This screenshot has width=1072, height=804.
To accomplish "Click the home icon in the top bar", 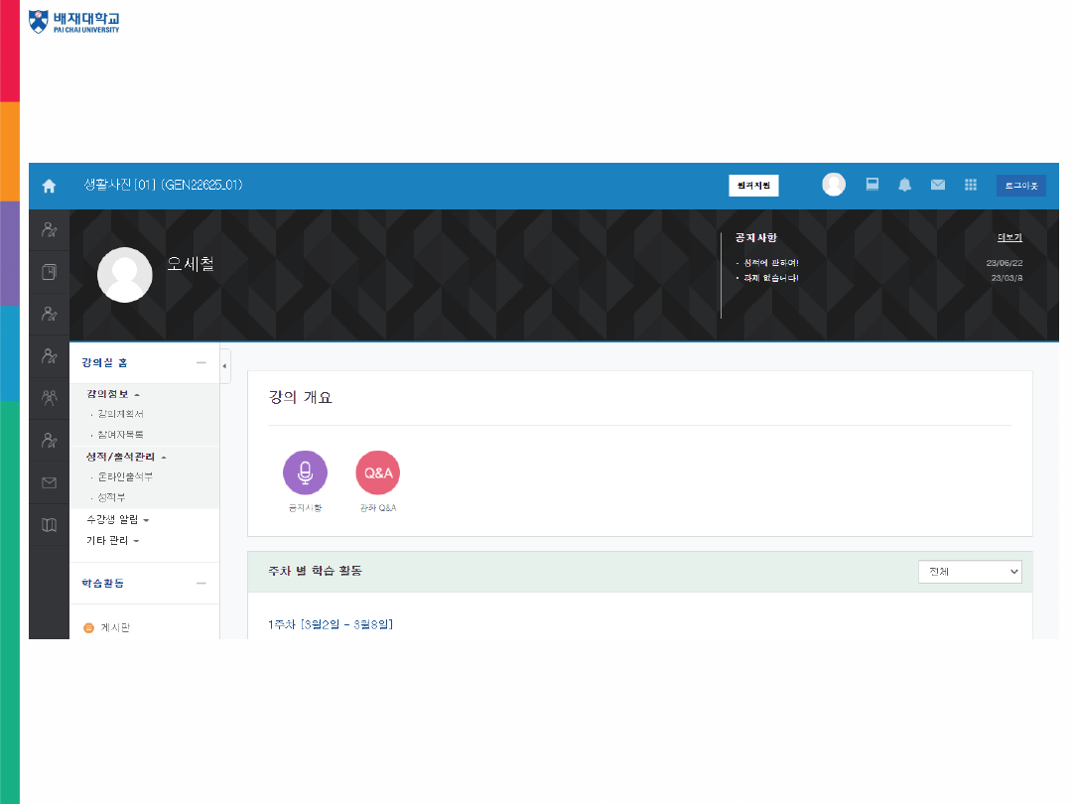I will tap(49, 187).
